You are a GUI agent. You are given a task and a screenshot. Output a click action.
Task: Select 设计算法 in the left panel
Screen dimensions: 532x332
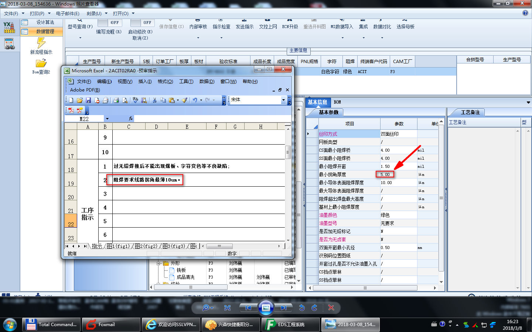click(41, 23)
